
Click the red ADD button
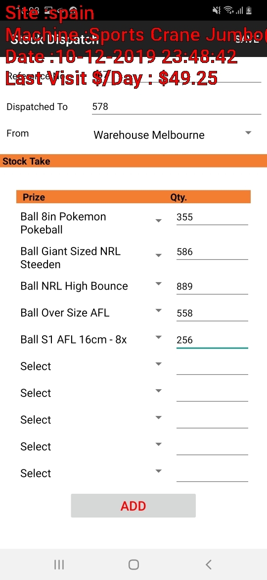pos(133,506)
